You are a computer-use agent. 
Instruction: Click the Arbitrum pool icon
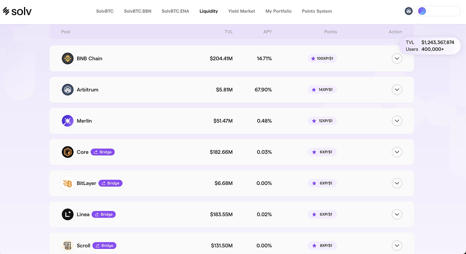point(68,90)
